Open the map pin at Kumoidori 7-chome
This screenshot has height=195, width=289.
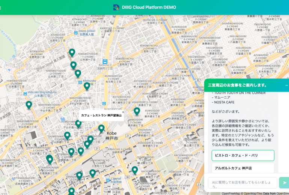pos(137,111)
